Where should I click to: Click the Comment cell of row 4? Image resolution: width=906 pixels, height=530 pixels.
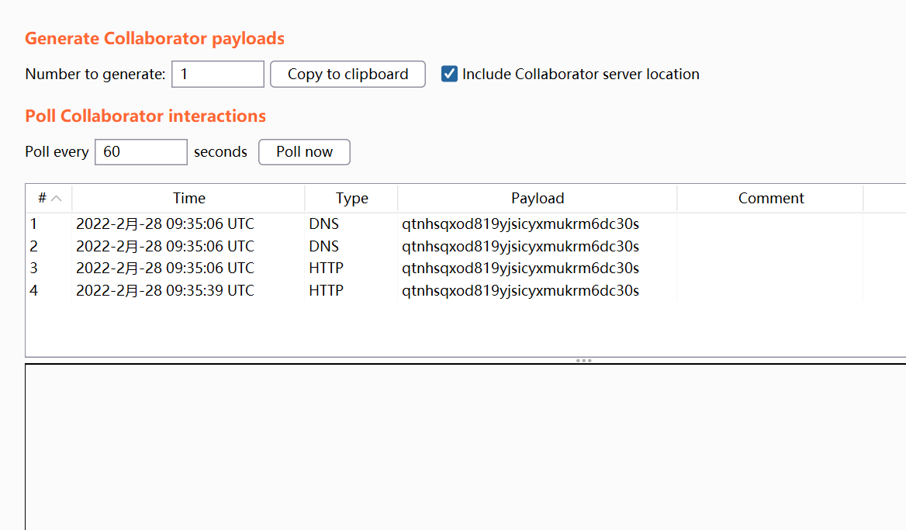coord(770,290)
